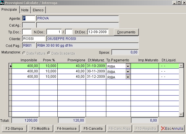
Task: Click the Provvigione 40,00 cell in the third row
Action: tap(72, 77)
